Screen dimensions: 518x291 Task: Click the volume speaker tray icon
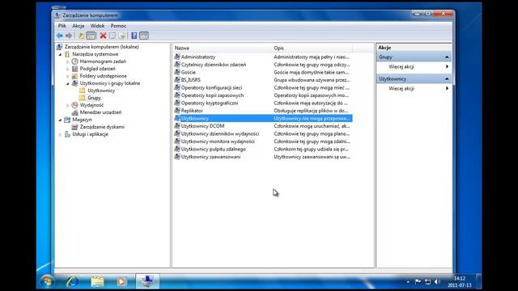(437, 281)
